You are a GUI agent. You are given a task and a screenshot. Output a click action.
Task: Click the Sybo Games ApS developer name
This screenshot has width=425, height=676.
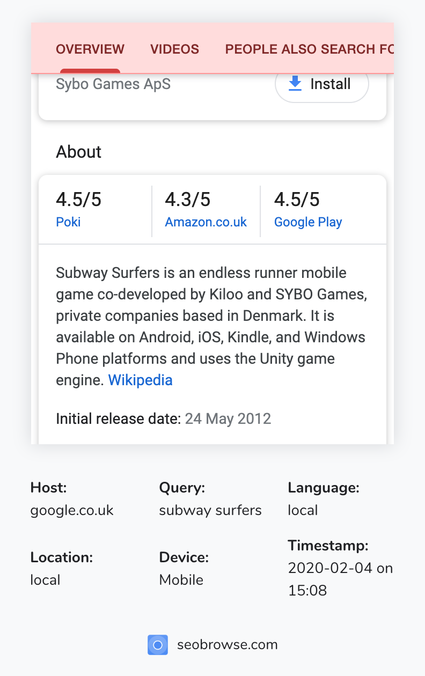[x=113, y=84]
